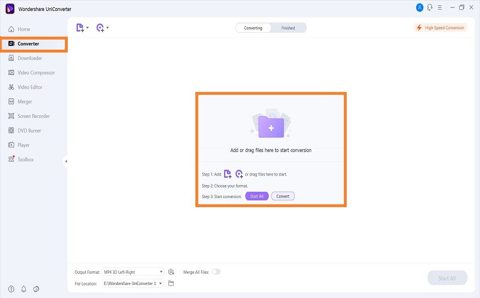Open the Home section
This screenshot has height=298, width=480.
tap(19, 29)
